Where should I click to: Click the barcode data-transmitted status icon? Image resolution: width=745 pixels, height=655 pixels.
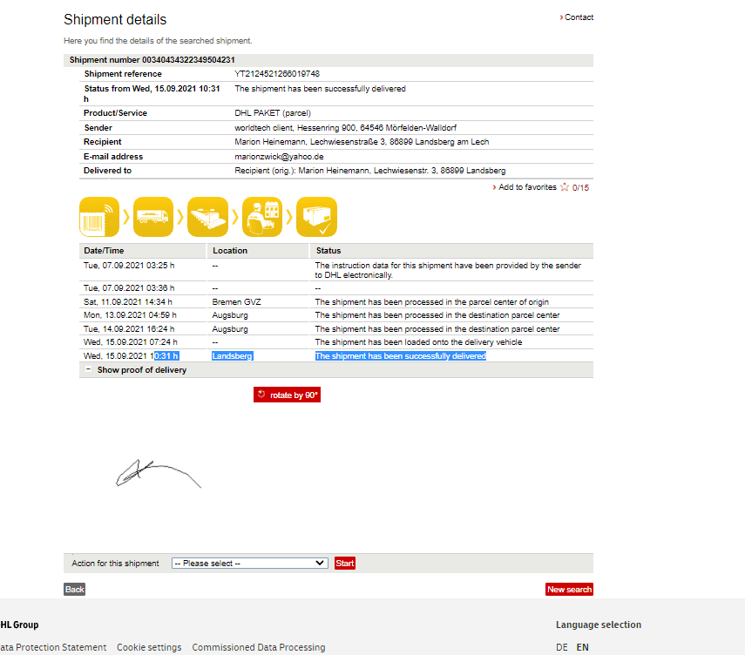pos(98,217)
